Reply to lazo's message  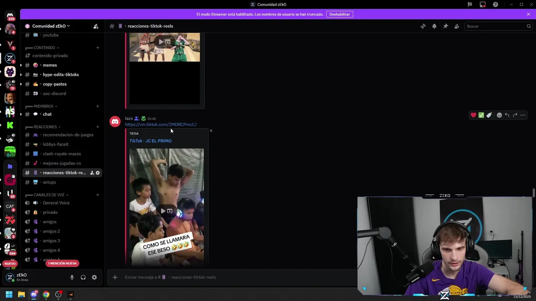coord(507,115)
